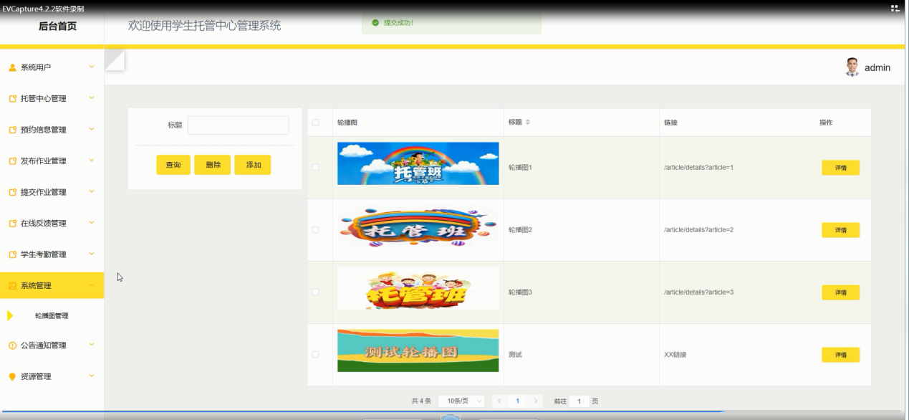
Task: Click the XX链接 cell text
Action: 675,355
